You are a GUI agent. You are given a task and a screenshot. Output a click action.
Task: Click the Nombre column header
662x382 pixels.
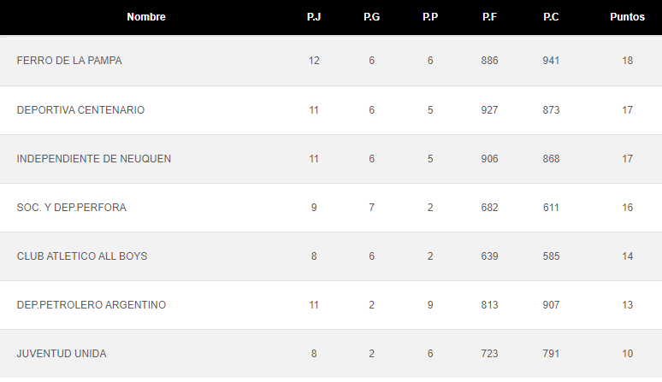click(x=146, y=17)
